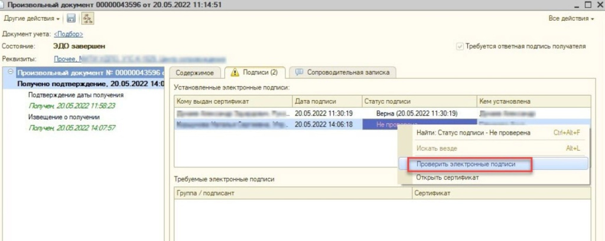This screenshot has width=605, height=241.
Task: Maximize the document window
Action: (x=587, y=5)
